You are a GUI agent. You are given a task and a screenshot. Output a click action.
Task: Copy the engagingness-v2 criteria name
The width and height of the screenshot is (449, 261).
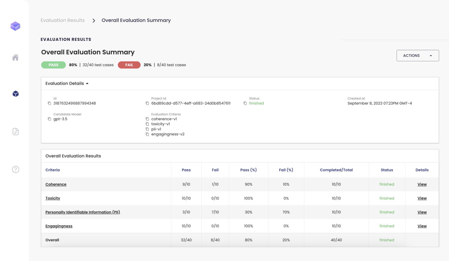[x=147, y=134]
